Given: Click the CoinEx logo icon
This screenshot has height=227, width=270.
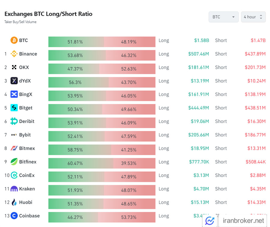Looking at the screenshot, I should [14, 175].
